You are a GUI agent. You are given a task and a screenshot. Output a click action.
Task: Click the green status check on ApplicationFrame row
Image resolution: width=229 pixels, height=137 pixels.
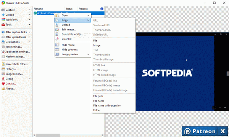pos(35,13)
